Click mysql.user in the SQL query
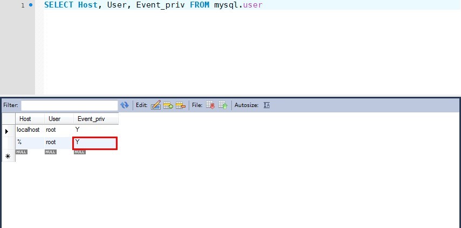 coord(238,5)
